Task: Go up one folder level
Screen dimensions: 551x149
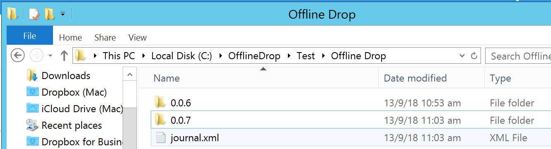Action: pos(64,55)
